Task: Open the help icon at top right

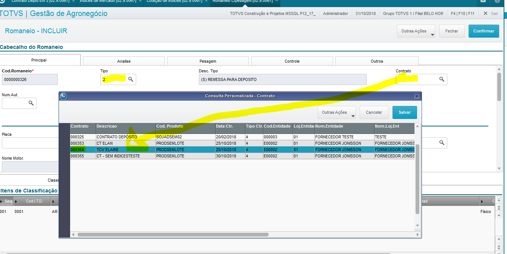Action: pyautogui.click(x=497, y=1)
